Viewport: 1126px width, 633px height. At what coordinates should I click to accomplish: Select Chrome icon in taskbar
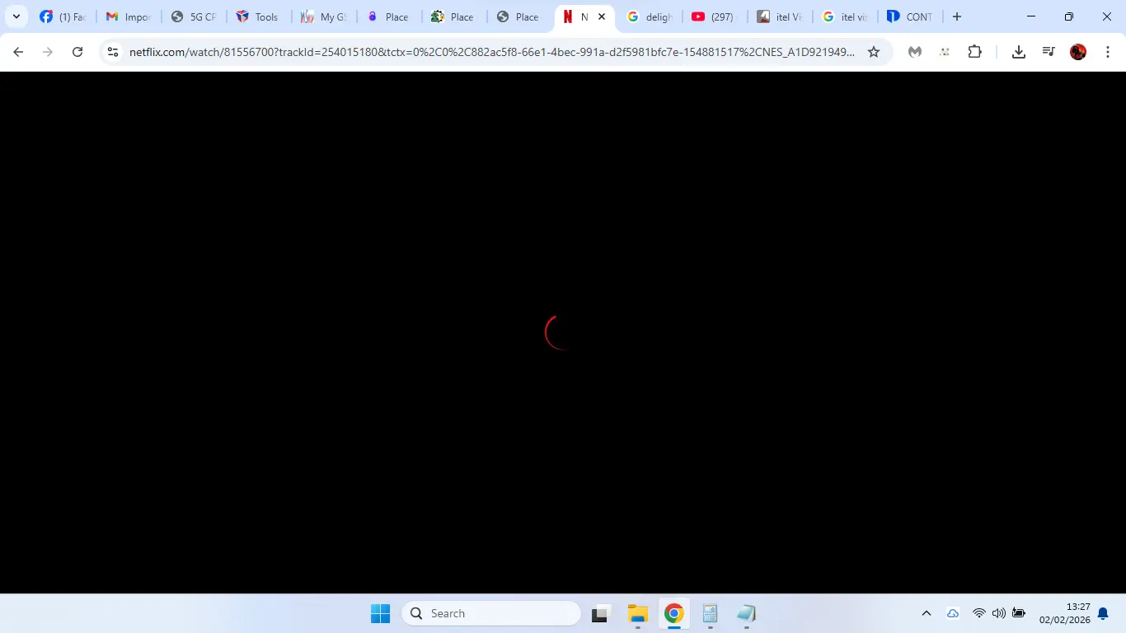(x=674, y=613)
